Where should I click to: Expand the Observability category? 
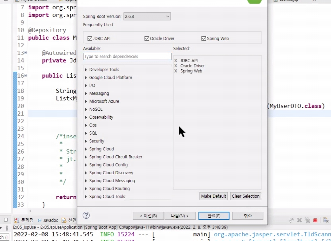[86, 117]
